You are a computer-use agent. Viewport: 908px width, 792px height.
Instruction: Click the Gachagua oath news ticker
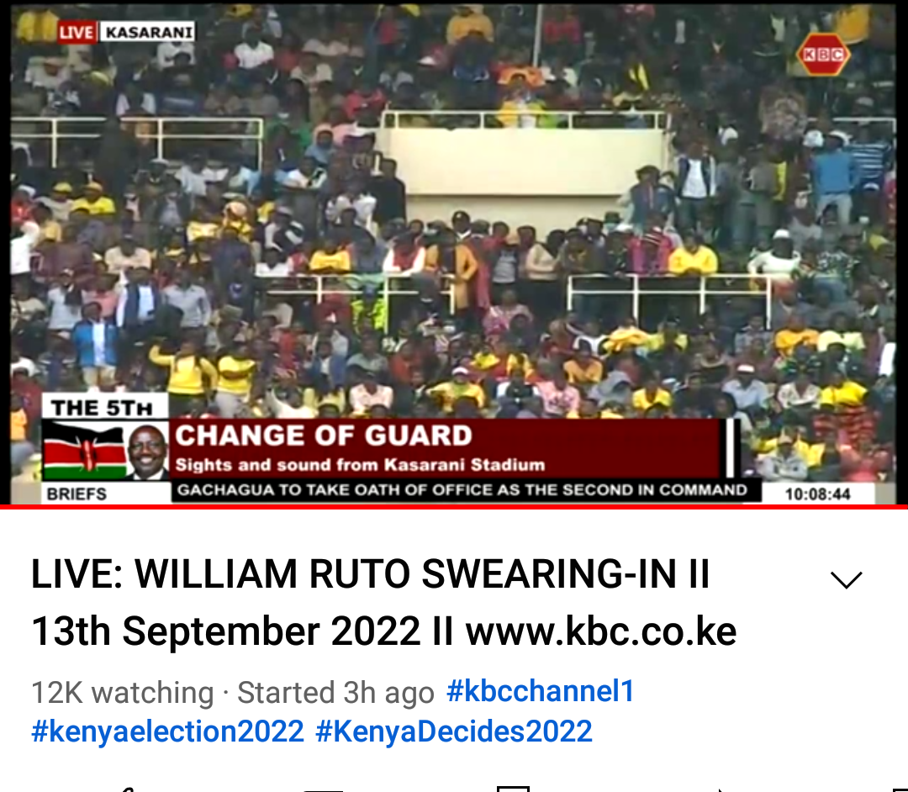pos(462,490)
